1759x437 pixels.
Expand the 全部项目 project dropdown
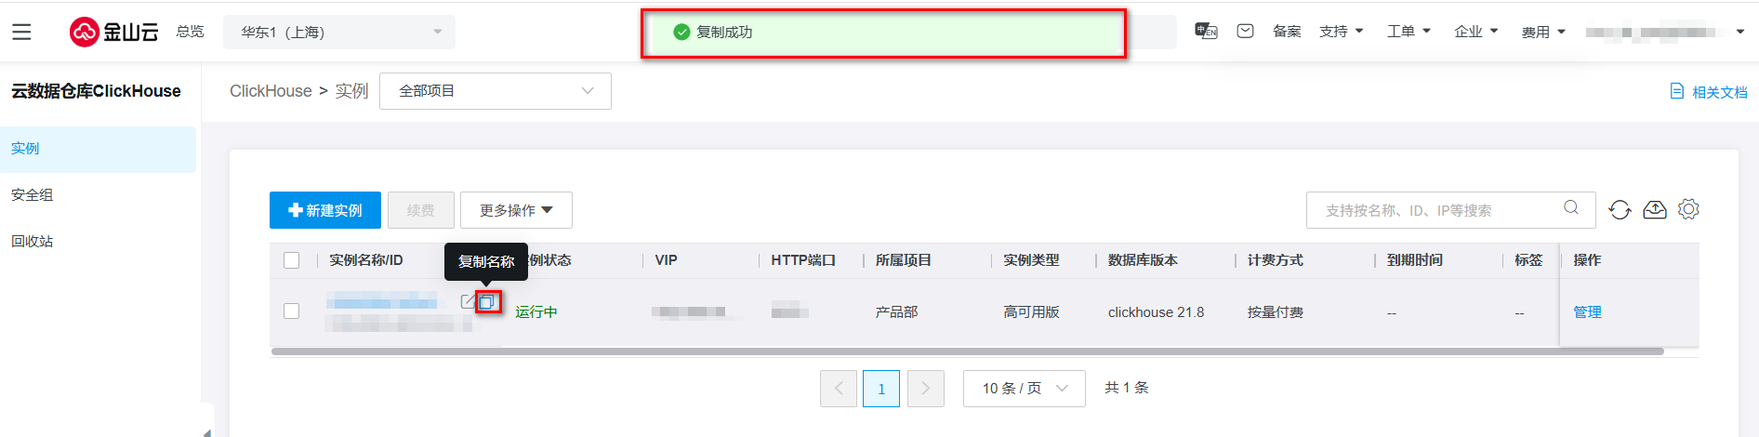[x=496, y=91]
